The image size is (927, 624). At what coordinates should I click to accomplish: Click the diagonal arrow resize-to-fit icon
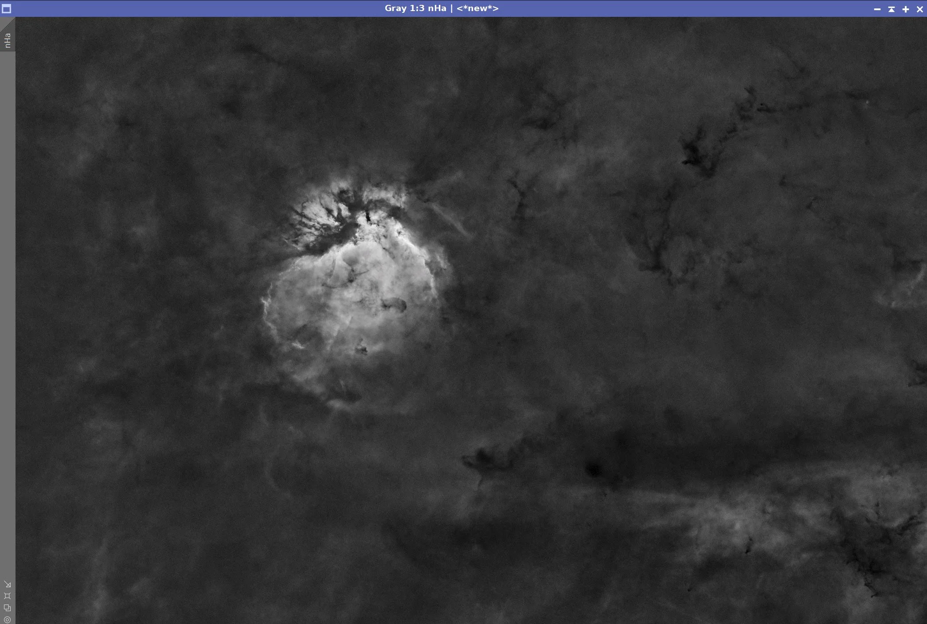[x=8, y=585]
